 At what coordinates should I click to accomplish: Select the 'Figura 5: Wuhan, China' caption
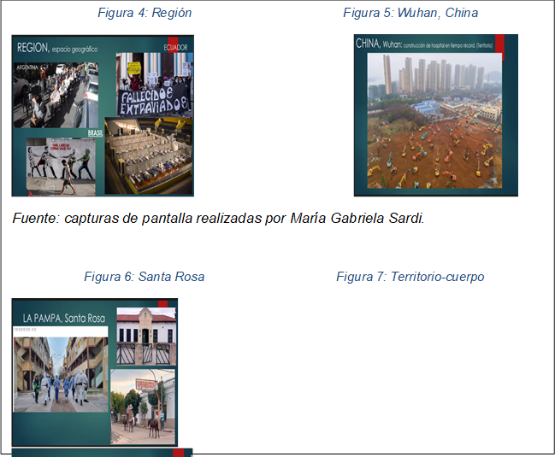[410, 13]
